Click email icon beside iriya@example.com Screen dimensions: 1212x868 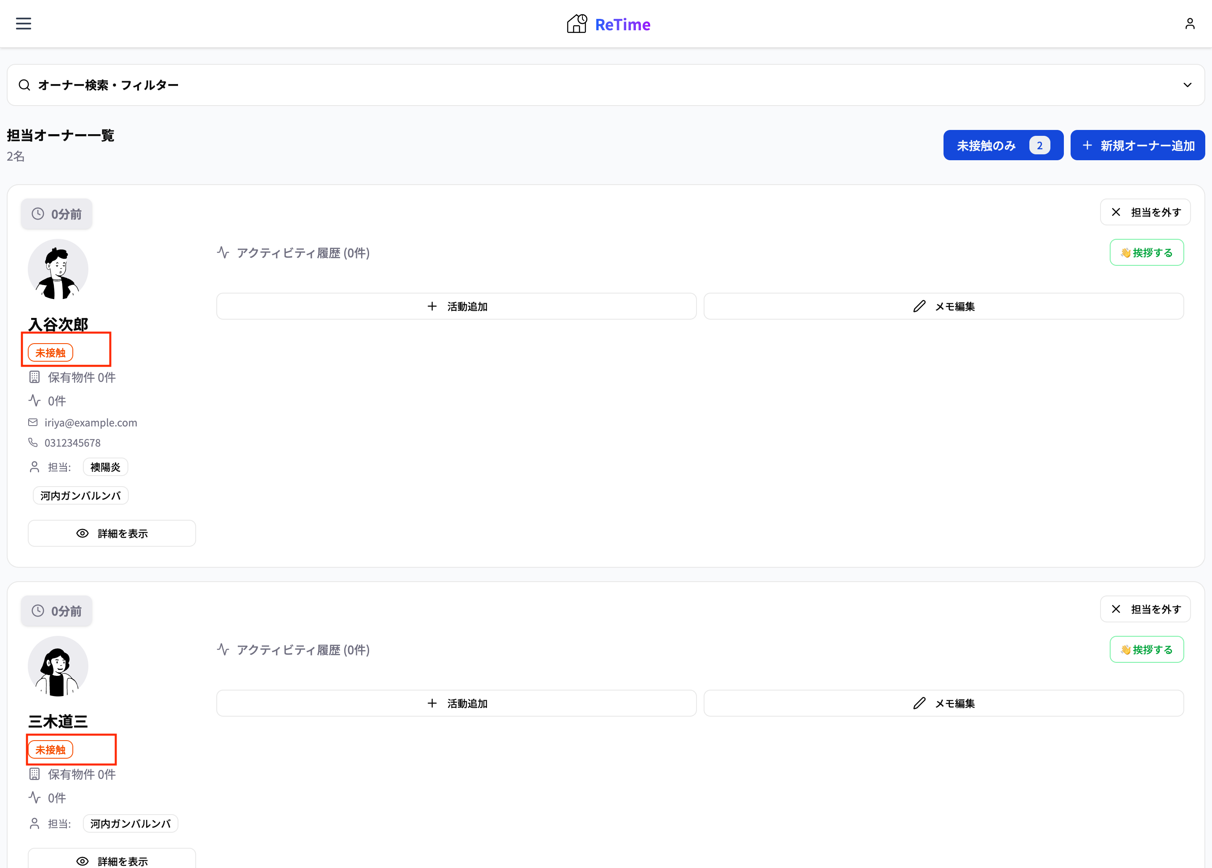pos(32,423)
